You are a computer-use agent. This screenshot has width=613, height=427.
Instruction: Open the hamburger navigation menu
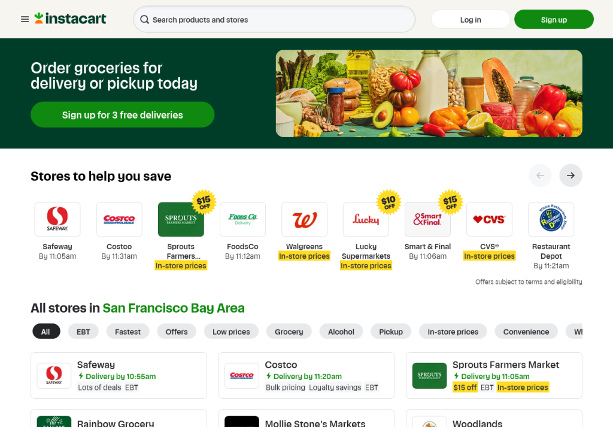coord(25,19)
